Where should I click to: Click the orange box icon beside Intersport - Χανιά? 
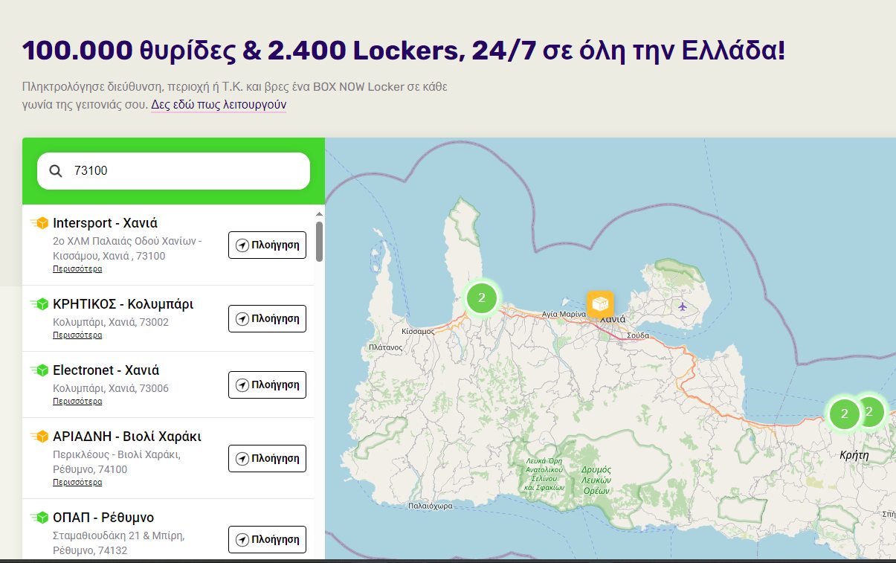[x=39, y=223]
